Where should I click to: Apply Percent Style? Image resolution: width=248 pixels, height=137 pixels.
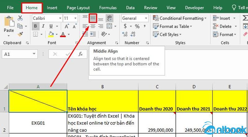pyautogui.click(x=137, y=26)
